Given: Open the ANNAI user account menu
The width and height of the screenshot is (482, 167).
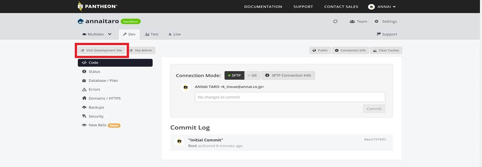Looking at the screenshot, I should [x=382, y=7].
